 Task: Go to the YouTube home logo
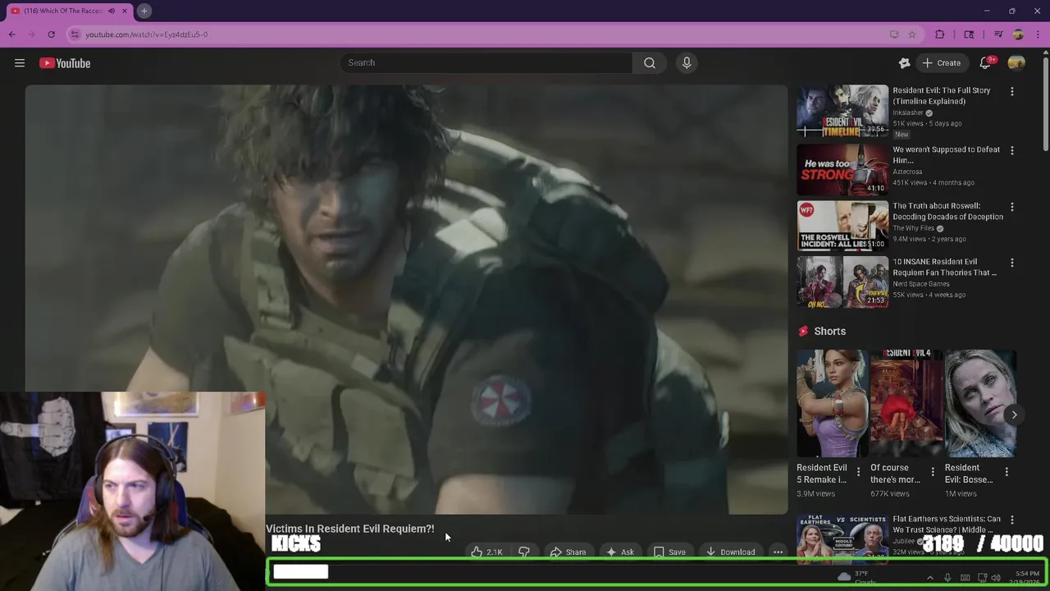coord(65,63)
